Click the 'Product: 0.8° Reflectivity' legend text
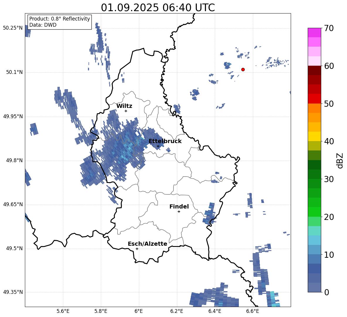The height and width of the screenshot is (317, 347). coord(59,18)
